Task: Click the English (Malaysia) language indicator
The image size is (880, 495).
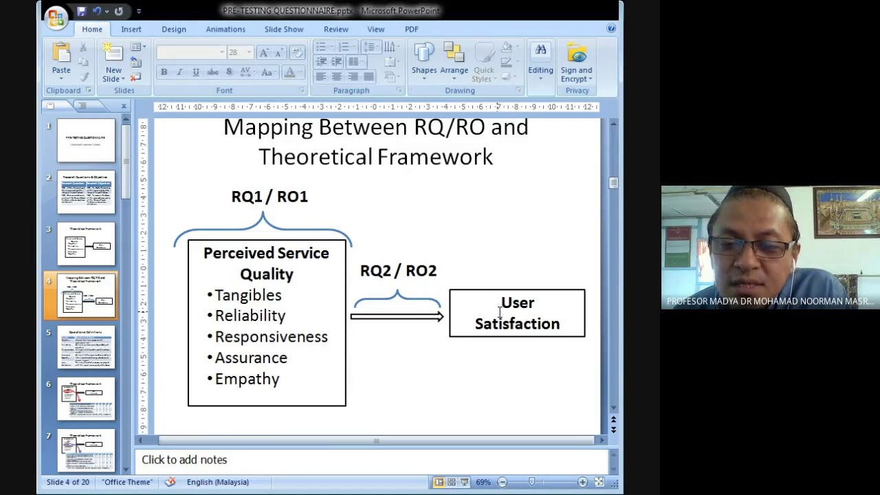Action: pos(218,482)
